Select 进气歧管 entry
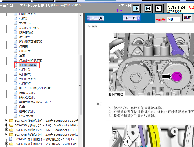Image resolution: width=194 pixels, height=147 pixels. (25, 37)
